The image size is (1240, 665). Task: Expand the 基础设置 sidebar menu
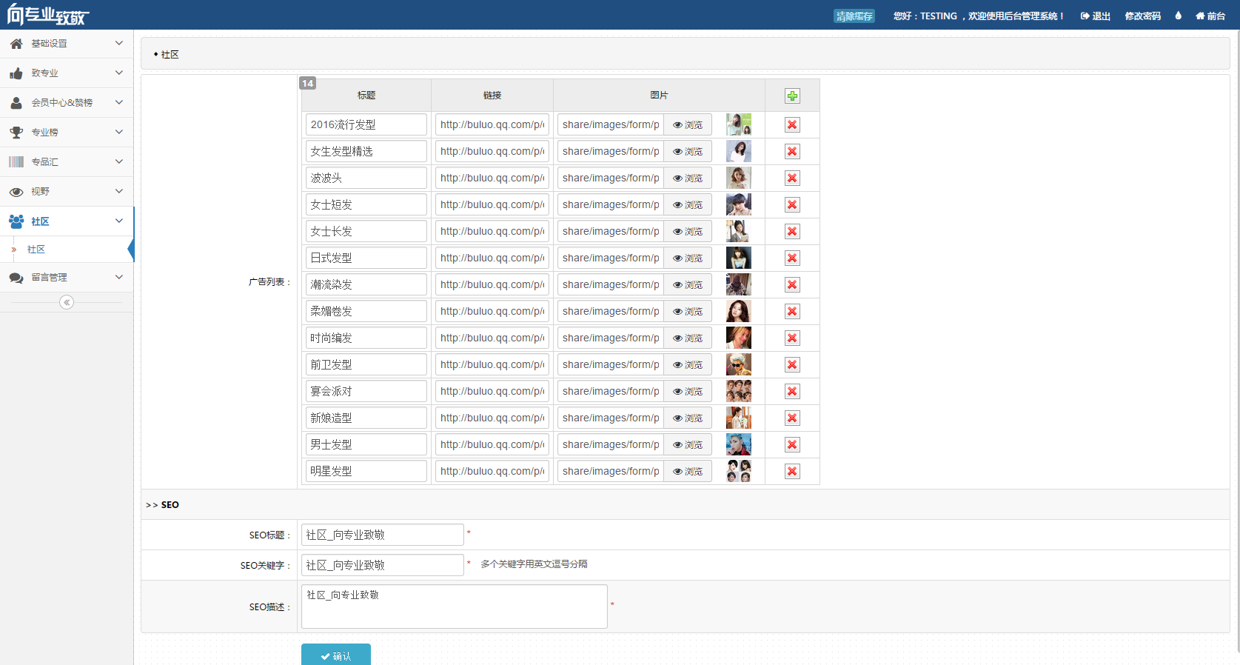67,44
